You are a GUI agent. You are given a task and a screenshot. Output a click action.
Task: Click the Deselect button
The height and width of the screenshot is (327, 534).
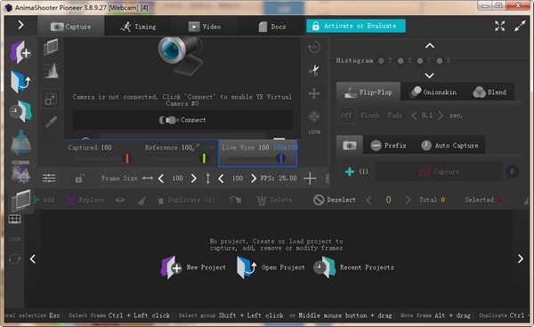(x=335, y=200)
